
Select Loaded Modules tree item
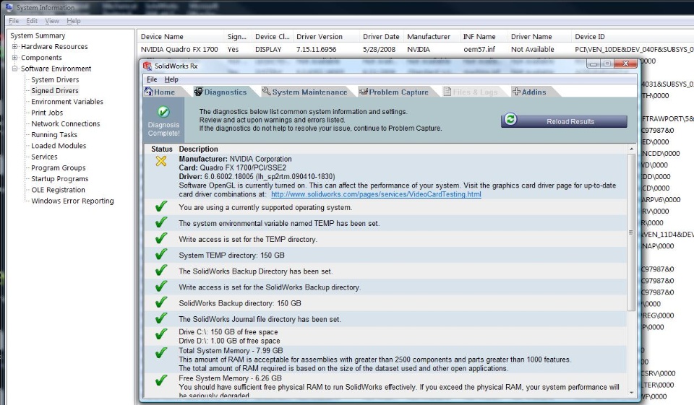point(59,146)
